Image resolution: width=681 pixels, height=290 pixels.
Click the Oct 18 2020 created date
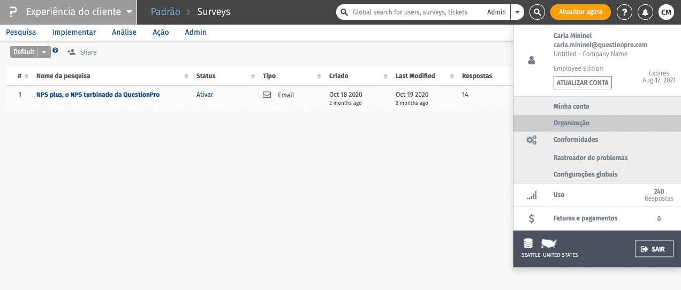[x=346, y=95]
